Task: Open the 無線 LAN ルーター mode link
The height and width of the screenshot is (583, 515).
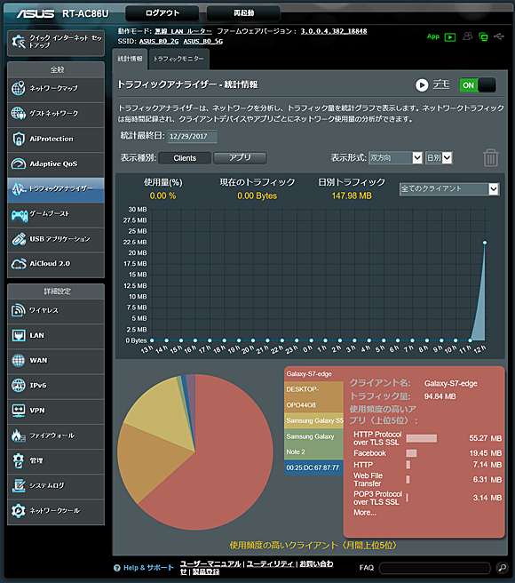Action: 183,31
